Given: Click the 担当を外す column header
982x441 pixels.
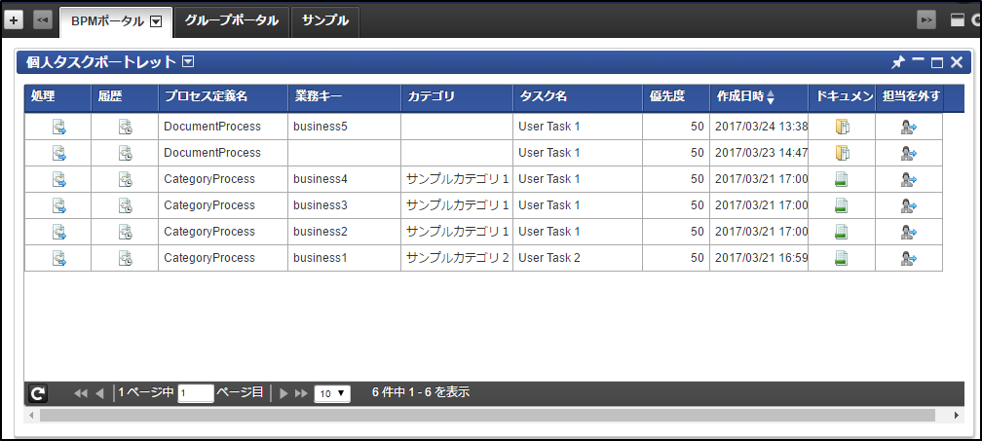Looking at the screenshot, I should [909, 97].
